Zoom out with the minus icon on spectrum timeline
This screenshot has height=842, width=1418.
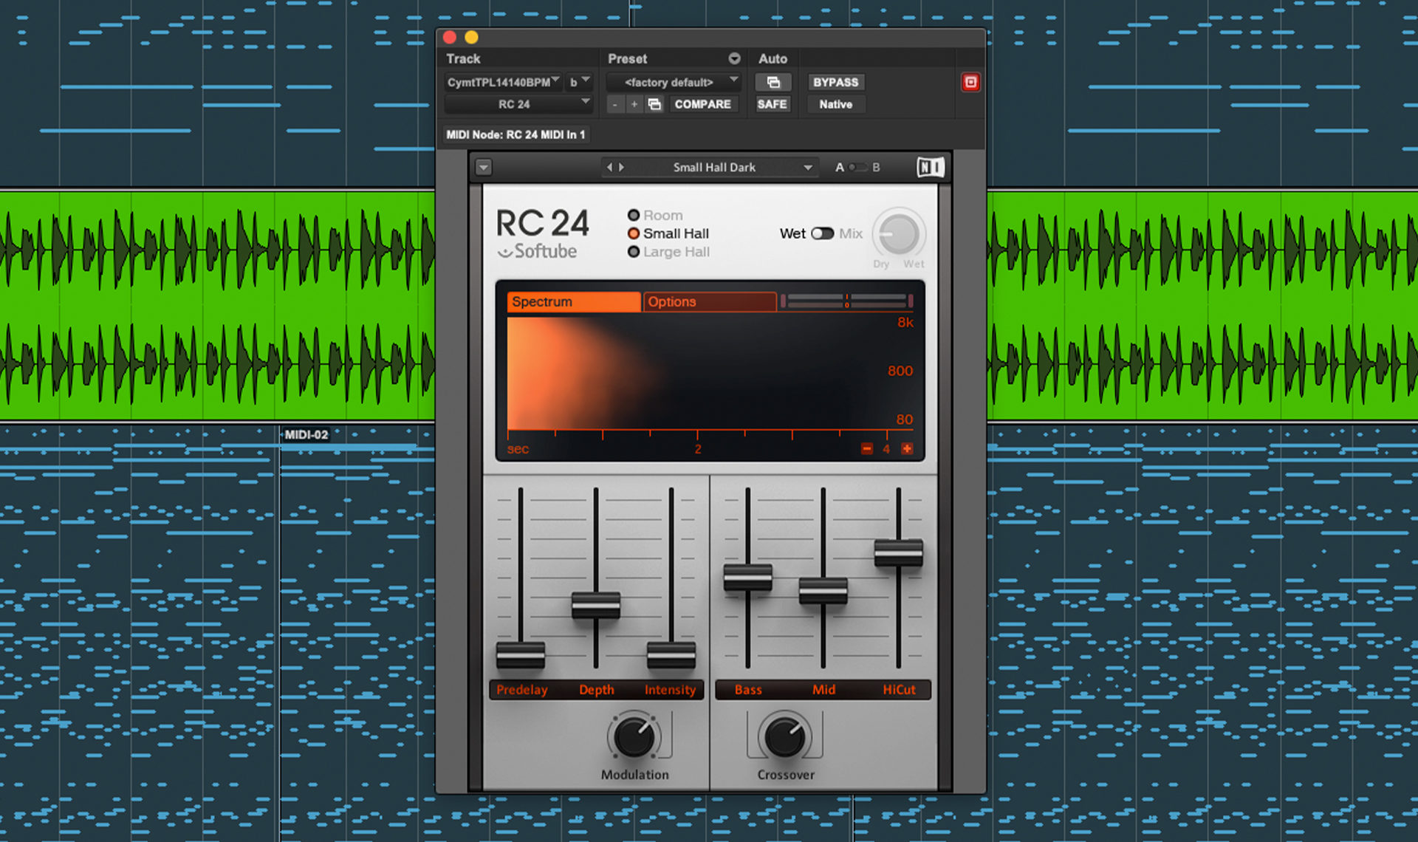(x=866, y=448)
